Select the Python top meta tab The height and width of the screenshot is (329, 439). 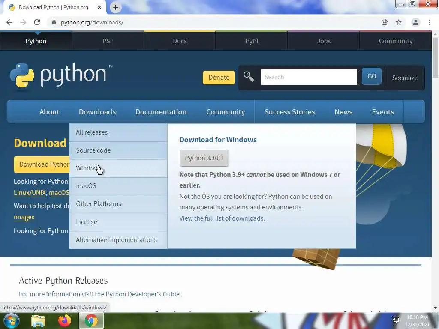click(36, 41)
